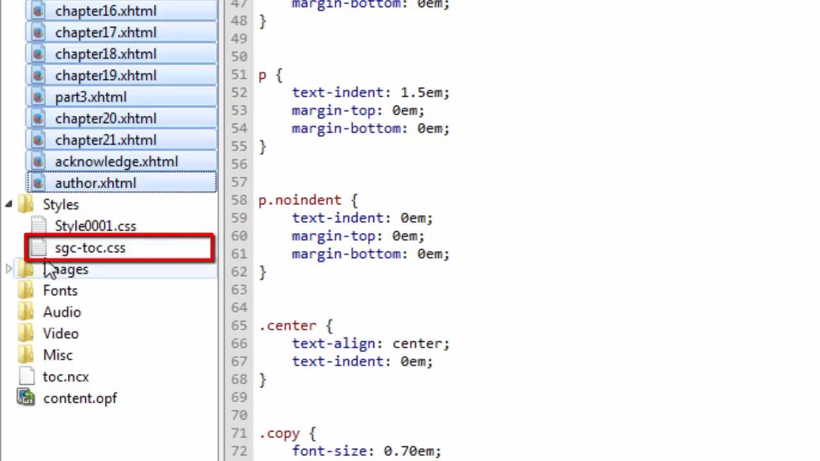Image resolution: width=820 pixels, height=461 pixels.
Task: Click the content.opf file icon
Action: (26, 398)
